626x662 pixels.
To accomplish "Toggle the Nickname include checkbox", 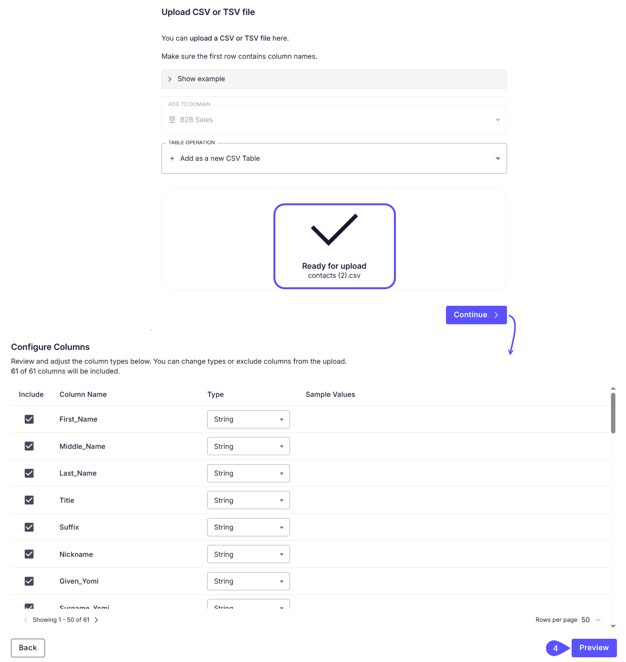I will [29, 554].
